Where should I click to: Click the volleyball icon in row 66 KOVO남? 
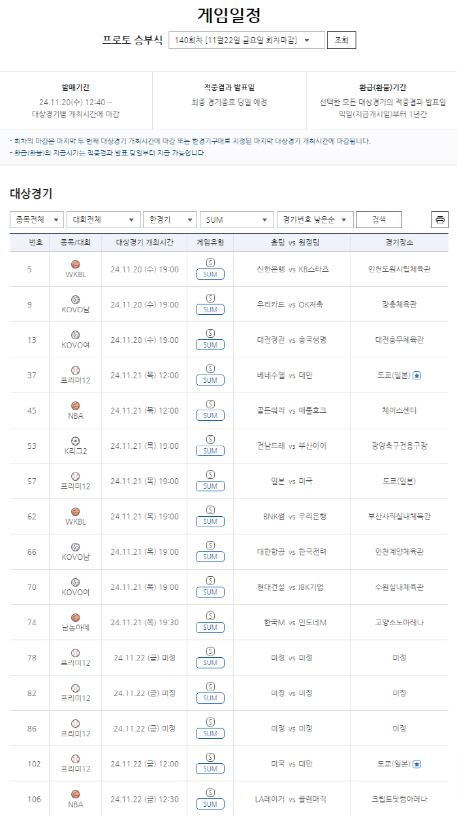[75, 547]
